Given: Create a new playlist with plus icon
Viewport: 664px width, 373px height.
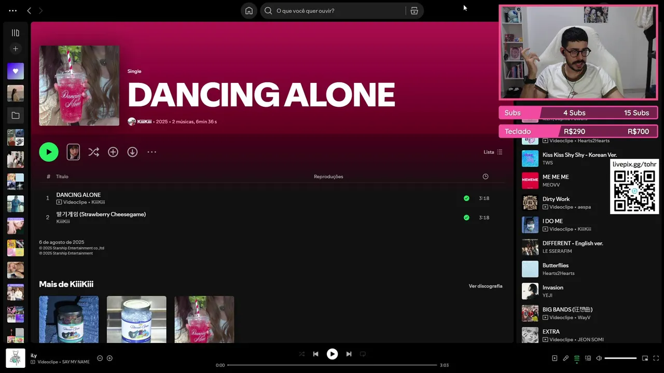Looking at the screenshot, I should (x=16, y=49).
